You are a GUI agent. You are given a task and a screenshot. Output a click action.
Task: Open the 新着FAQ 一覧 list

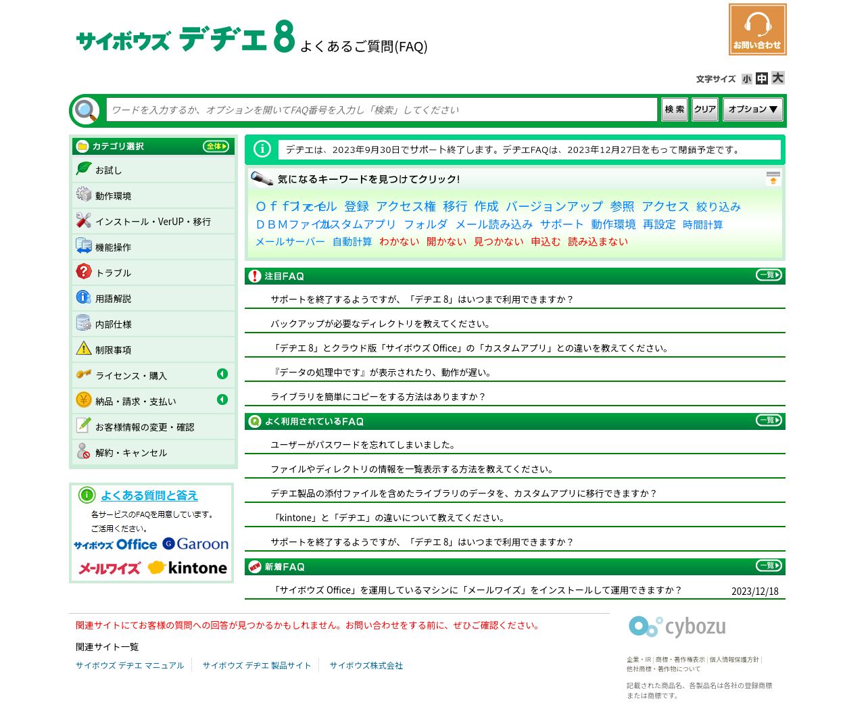[769, 566]
